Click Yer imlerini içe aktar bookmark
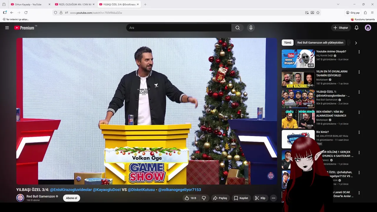Screen dimensions: 377x212 [x=16, y=19]
